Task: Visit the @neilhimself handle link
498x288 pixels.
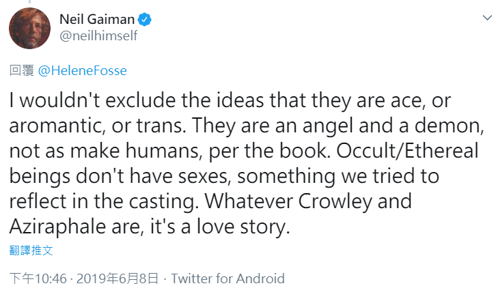Action: pyautogui.click(x=98, y=35)
